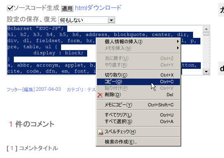Click the 設定の保存、復元 label

[32, 19]
